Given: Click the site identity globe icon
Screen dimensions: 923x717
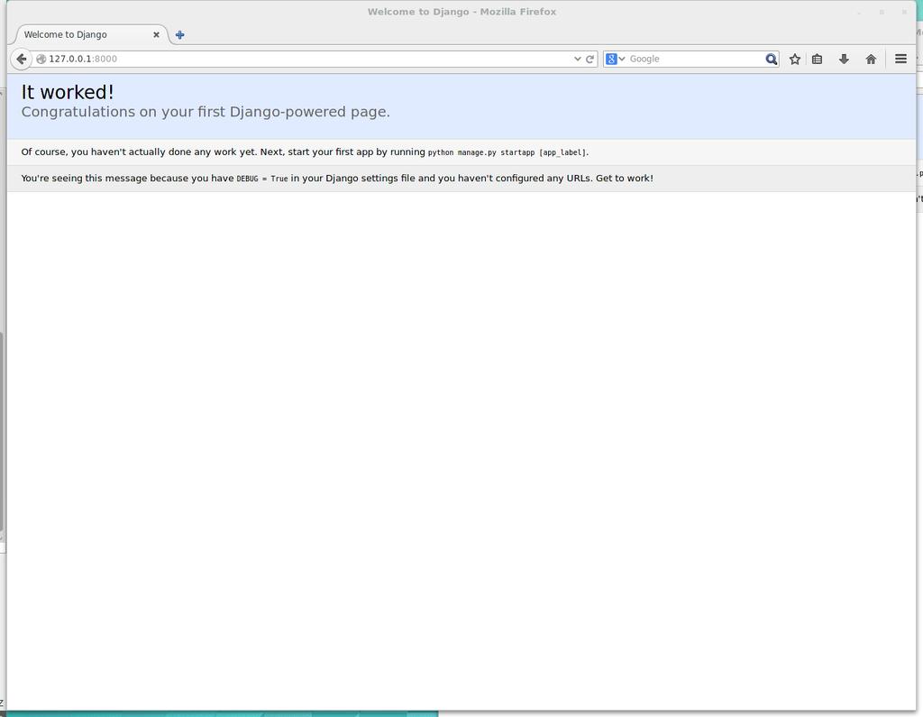Looking at the screenshot, I should 41,59.
